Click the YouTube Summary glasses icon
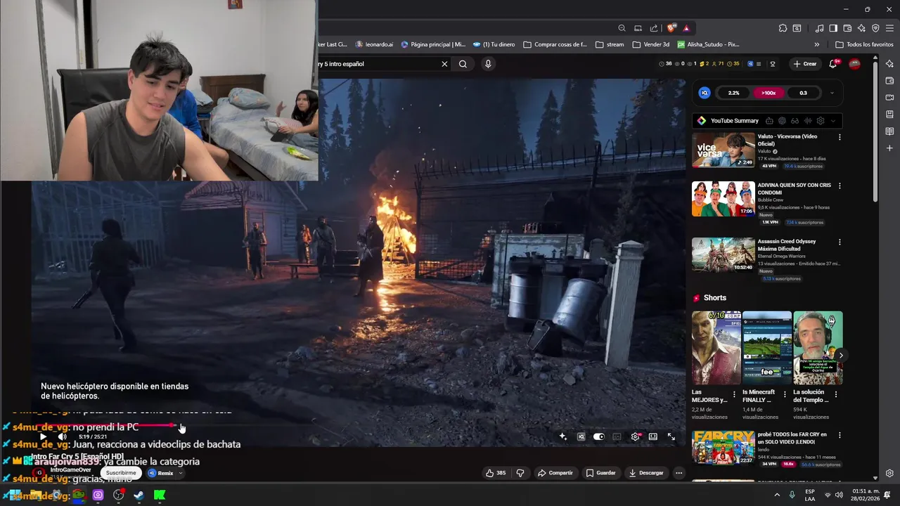 [x=795, y=121]
